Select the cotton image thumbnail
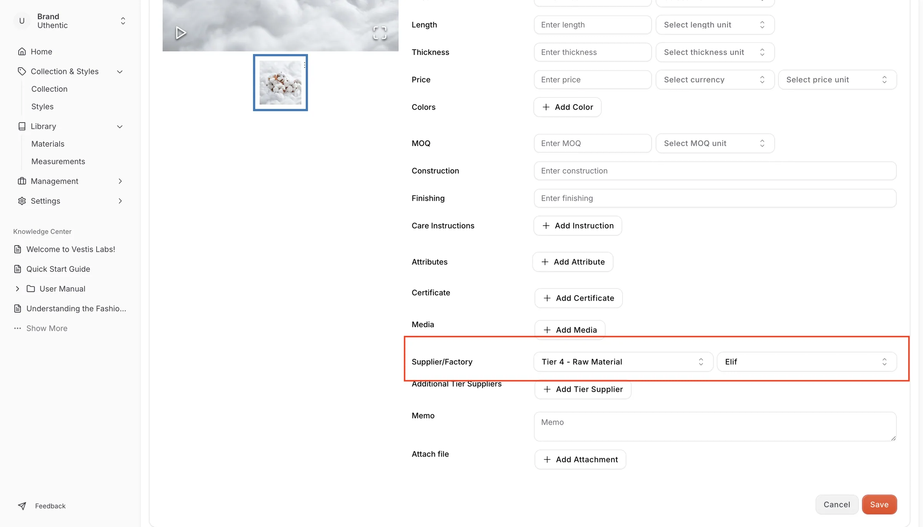This screenshot has width=923, height=527. tap(280, 83)
